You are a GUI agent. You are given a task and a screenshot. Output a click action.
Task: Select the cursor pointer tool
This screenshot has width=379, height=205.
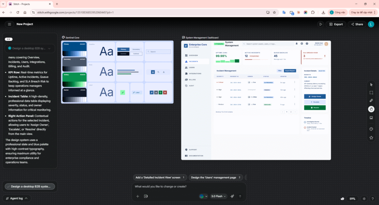click(x=371, y=84)
